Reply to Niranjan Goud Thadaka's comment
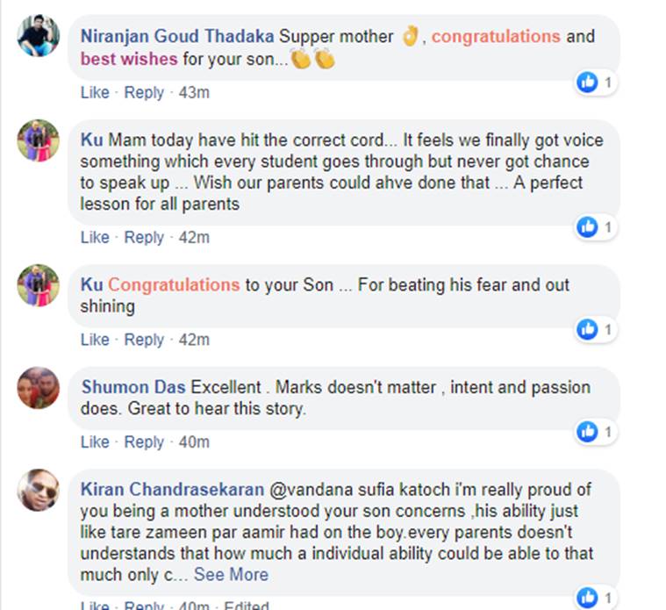The width and height of the screenshot is (666, 610). [144, 92]
